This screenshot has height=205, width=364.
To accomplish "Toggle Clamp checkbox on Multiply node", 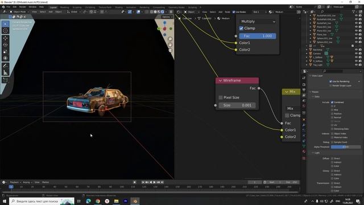I will tap(241, 28).
